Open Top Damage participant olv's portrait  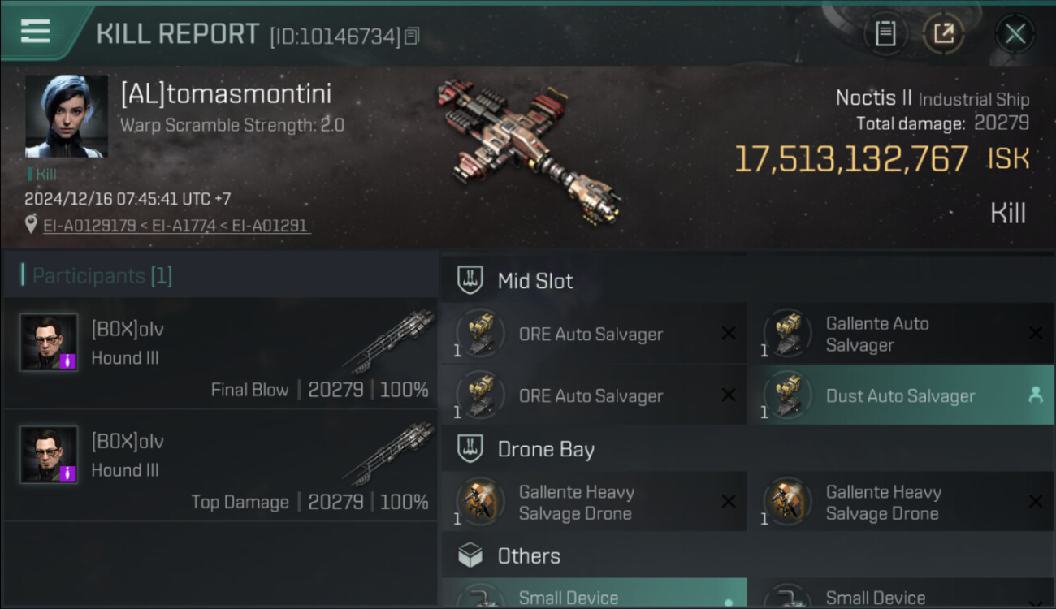pyautogui.click(x=49, y=455)
